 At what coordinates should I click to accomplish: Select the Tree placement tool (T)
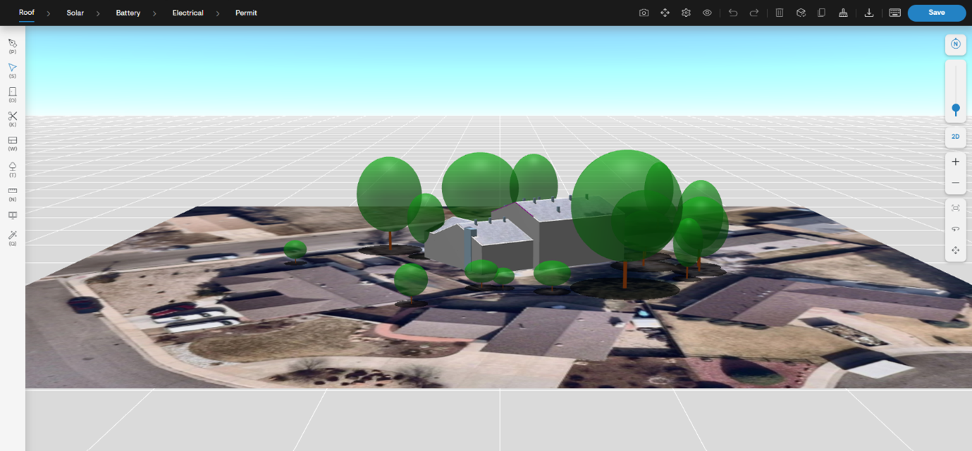tap(13, 167)
